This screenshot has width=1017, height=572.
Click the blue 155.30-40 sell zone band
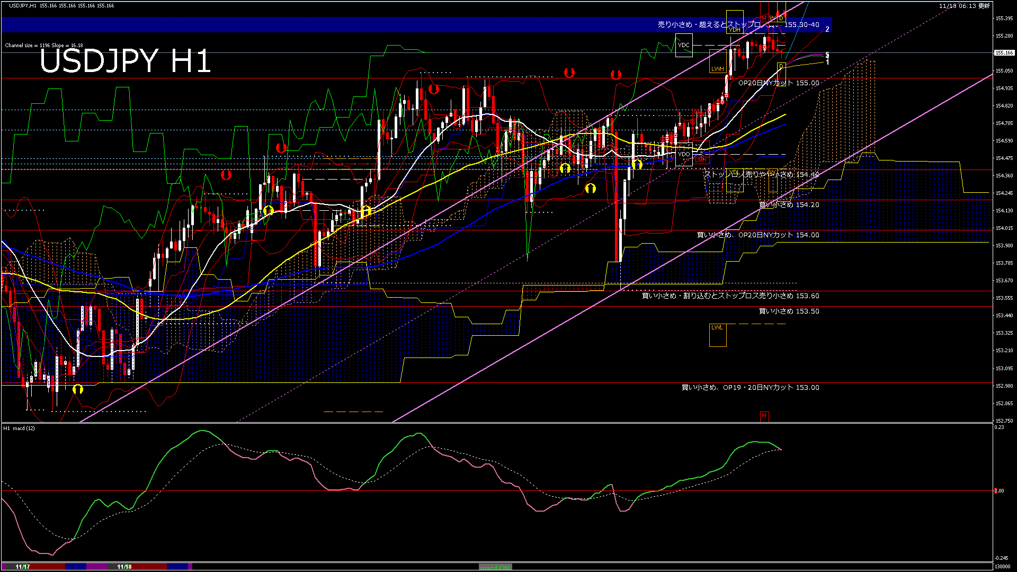coord(371,24)
